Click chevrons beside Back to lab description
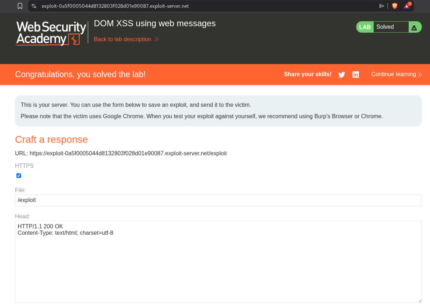The image size is (430, 304). pyautogui.click(x=156, y=39)
